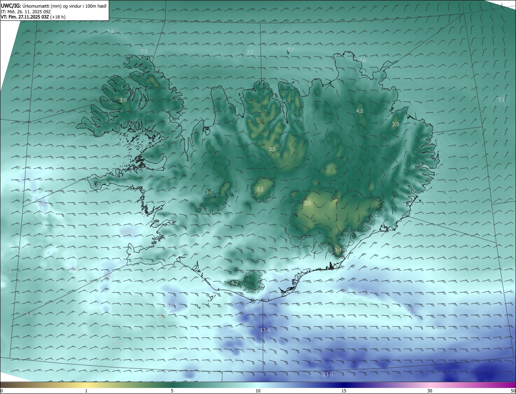Image resolution: width=516 pixels, height=394 pixels.
Task: Click the '50' tick on the color scale
Action: [x=513, y=391]
